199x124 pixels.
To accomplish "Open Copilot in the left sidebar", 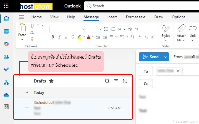I will (x=6, y=44).
